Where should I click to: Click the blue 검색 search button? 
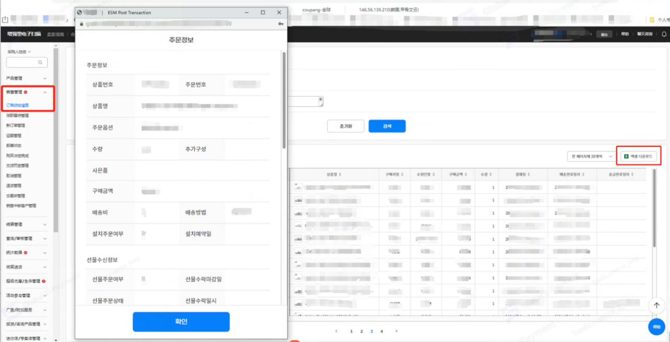point(387,126)
